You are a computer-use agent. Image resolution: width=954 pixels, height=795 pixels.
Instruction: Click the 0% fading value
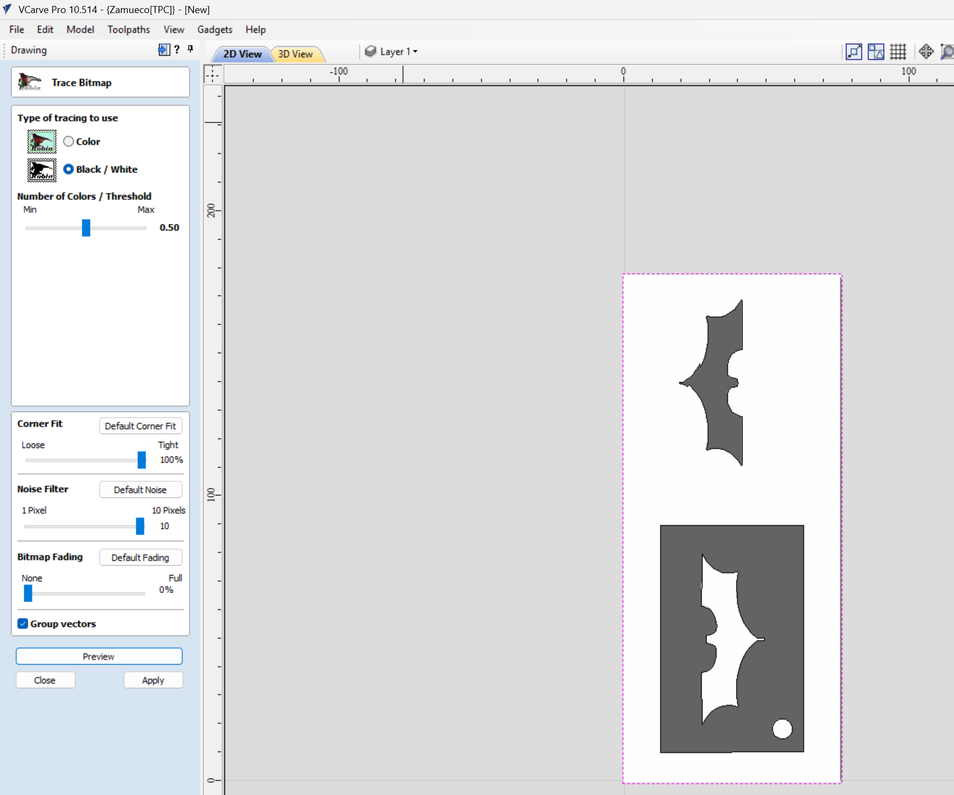(166, 590)
